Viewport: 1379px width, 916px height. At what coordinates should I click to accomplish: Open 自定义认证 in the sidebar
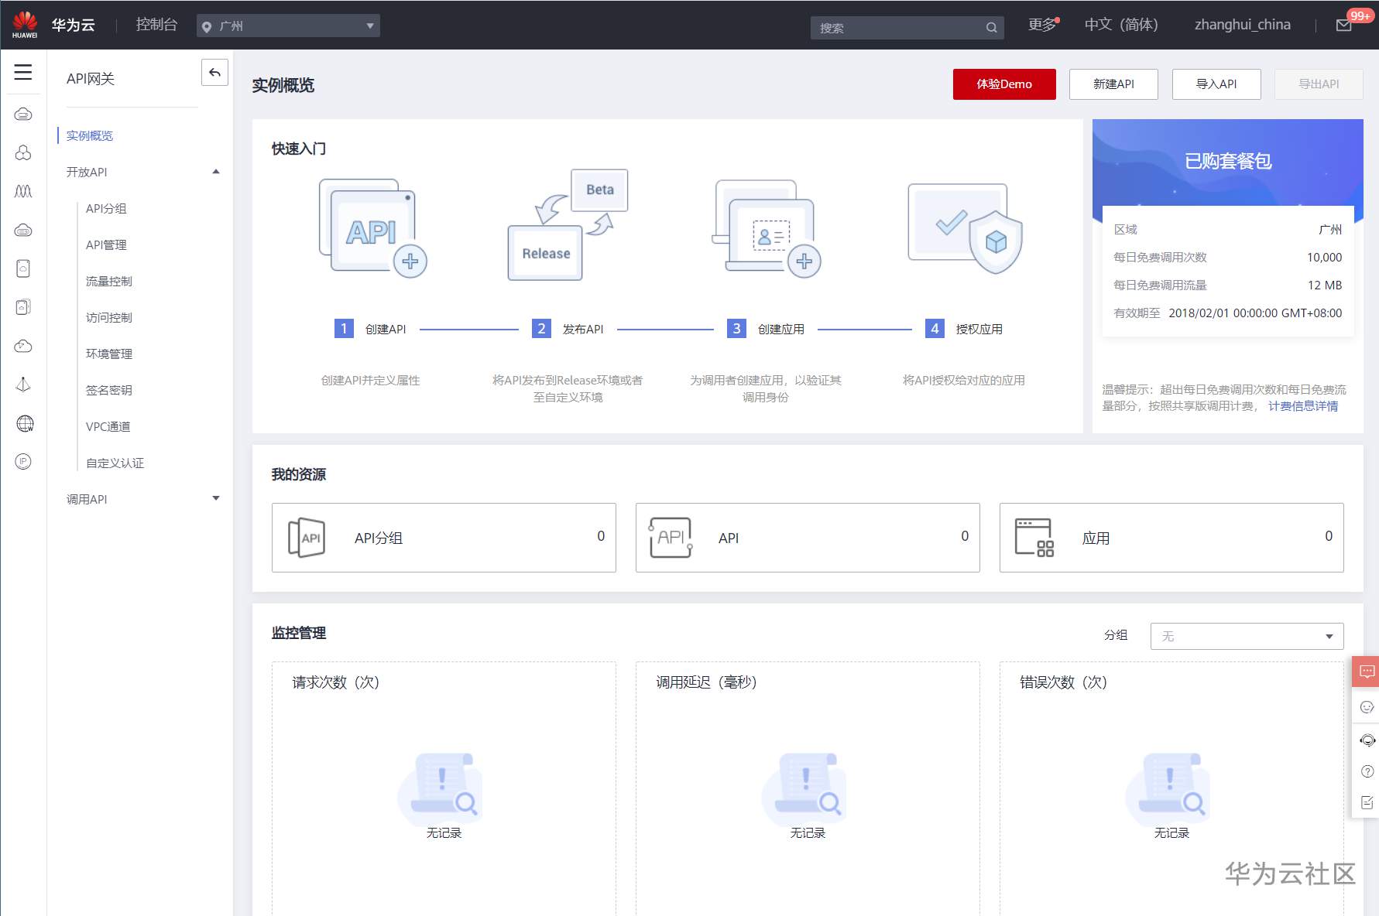(115, 463)
